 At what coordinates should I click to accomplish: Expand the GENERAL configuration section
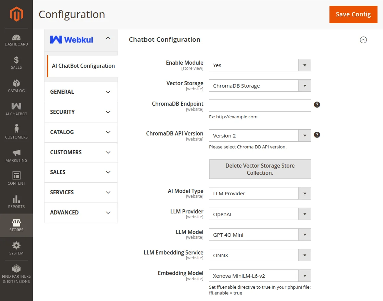click(81, 92)
